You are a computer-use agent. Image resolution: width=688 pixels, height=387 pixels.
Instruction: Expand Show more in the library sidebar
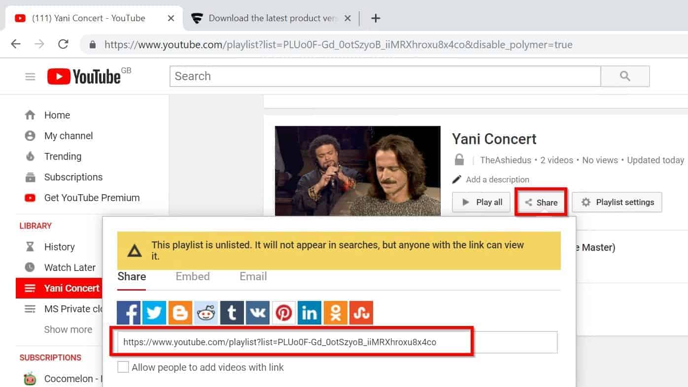[68, 329]
